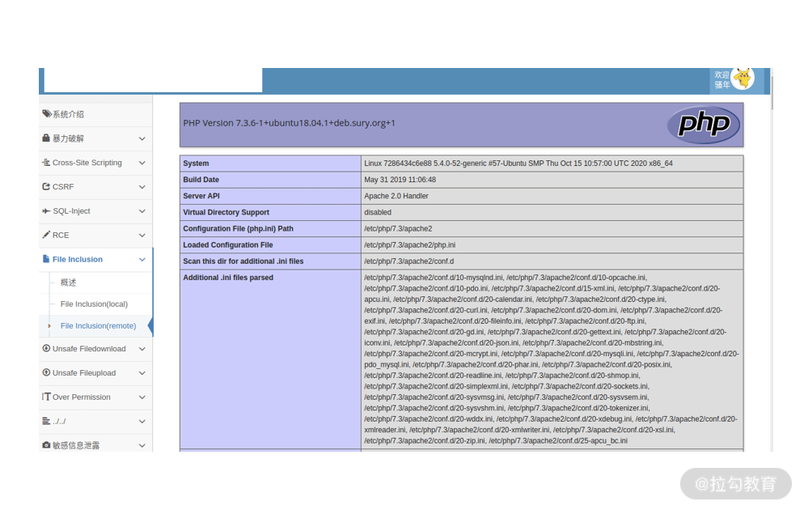The image size is (804, 510).
Task: Open the 概述 submenu link
Action: (68, 283)
